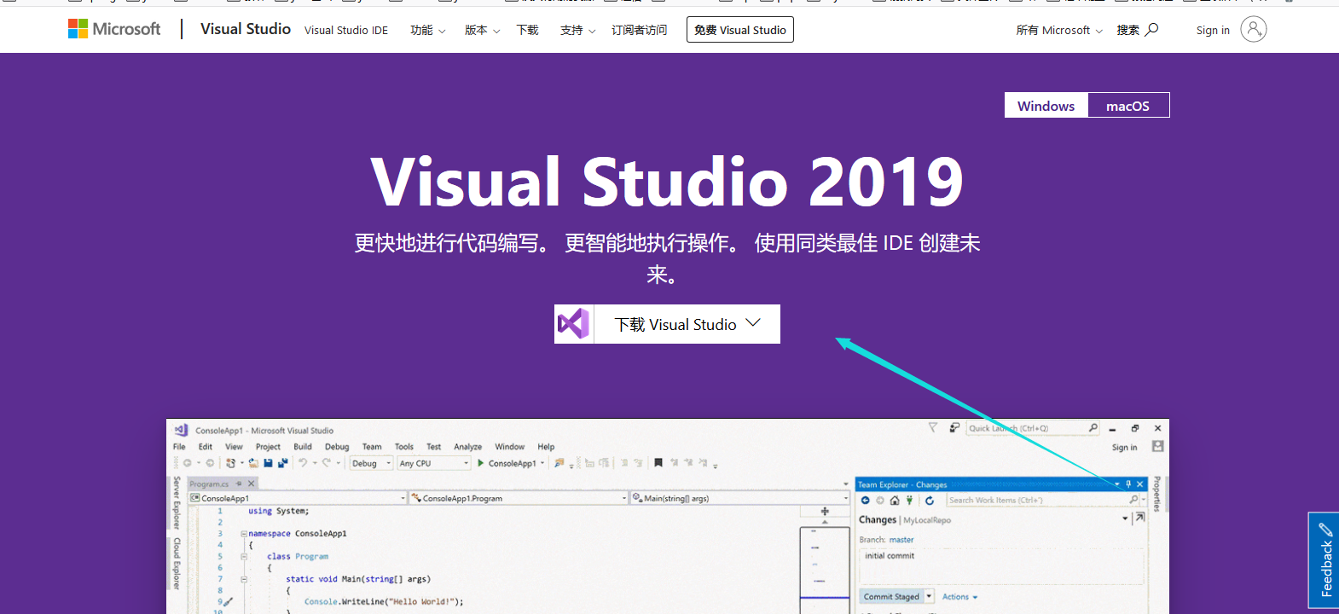Click the 搜索 magnifier icon
Image resolution: width=1339 pixels, height=614 pixels.
pyautogui.click(x=1151, y=29)
